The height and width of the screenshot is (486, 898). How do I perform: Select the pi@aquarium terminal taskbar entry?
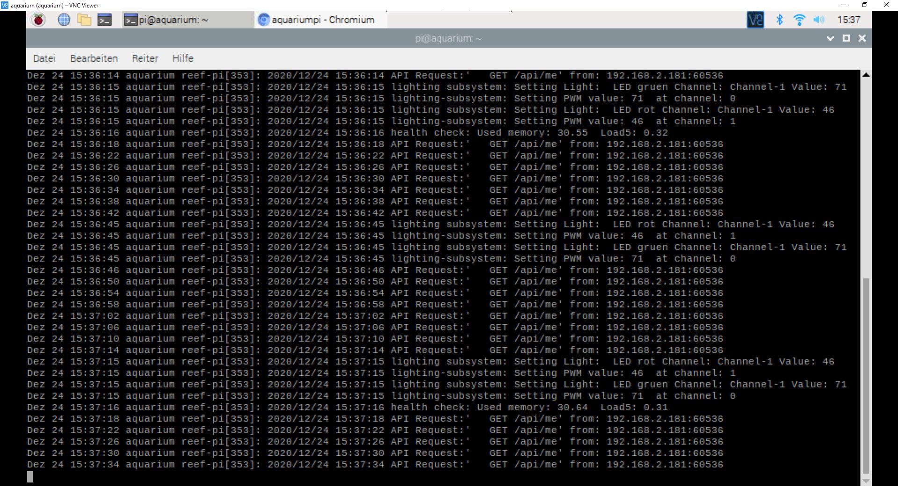[187, 20]
